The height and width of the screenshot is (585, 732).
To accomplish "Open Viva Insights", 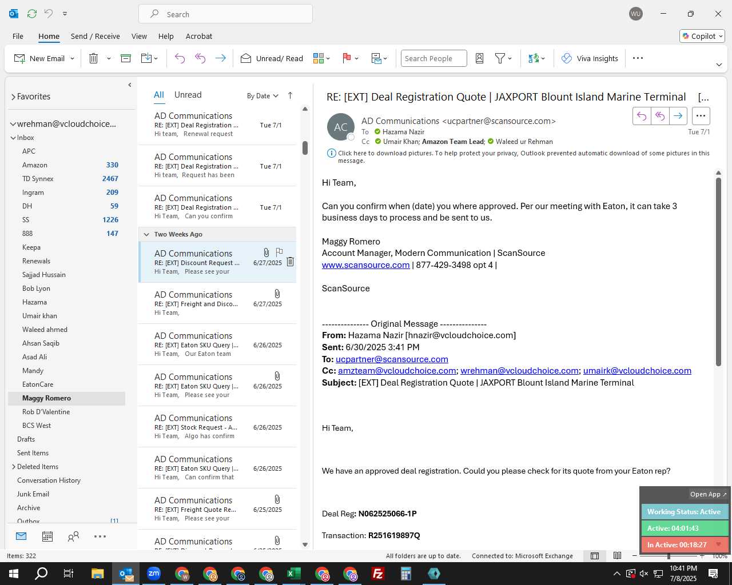I will point(590,58).
